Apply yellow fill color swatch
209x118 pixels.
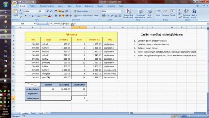pos(44,16)
